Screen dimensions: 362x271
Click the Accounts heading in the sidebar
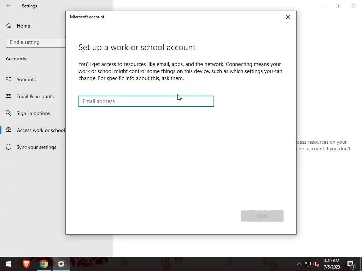16,59
